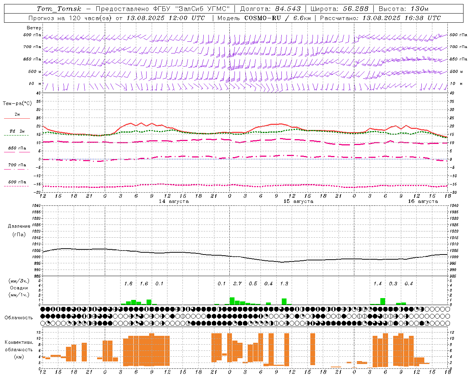Click the longitude value Долгота: 84.543
Viewport: 469px width, 375px height.
tap(270, 9)
